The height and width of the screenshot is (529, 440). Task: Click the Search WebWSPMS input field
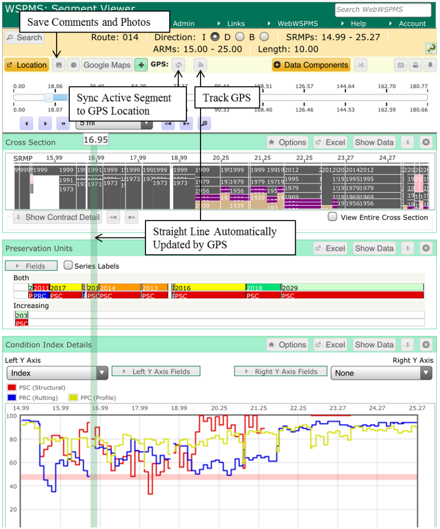pyautogui.click(x=383, y=10)
